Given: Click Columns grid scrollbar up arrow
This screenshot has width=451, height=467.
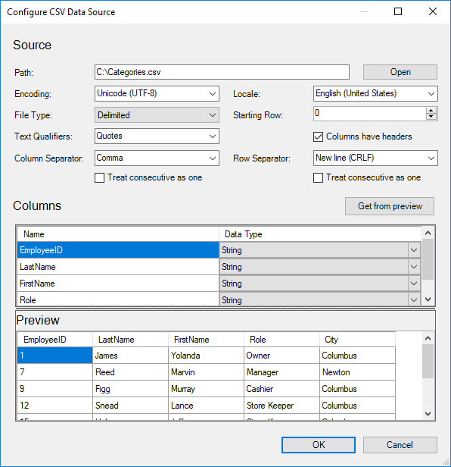Looking at the screenshot, I should pyautogui.click(x=428, y=233).
